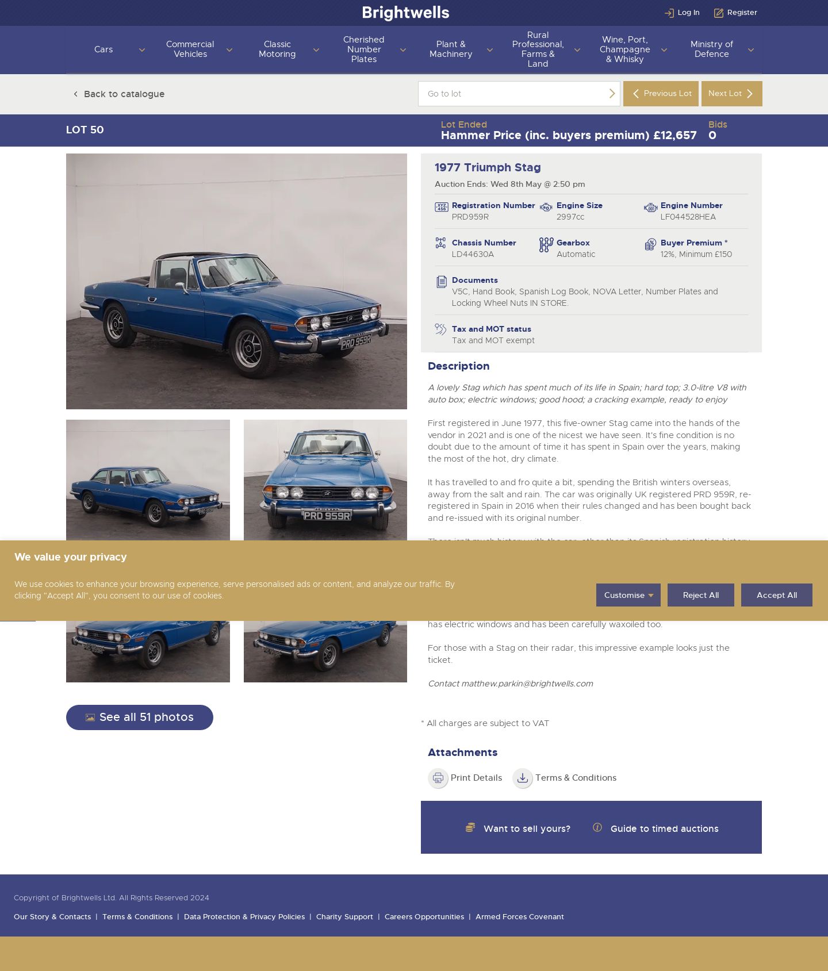828x971 pixels.
Task: Click the Go to lot arrow icon
Action: (612, 94)
